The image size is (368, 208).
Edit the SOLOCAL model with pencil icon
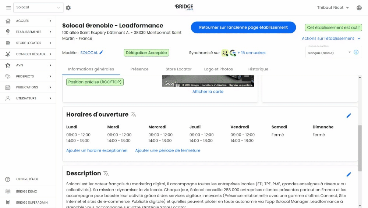click(101, 52)
